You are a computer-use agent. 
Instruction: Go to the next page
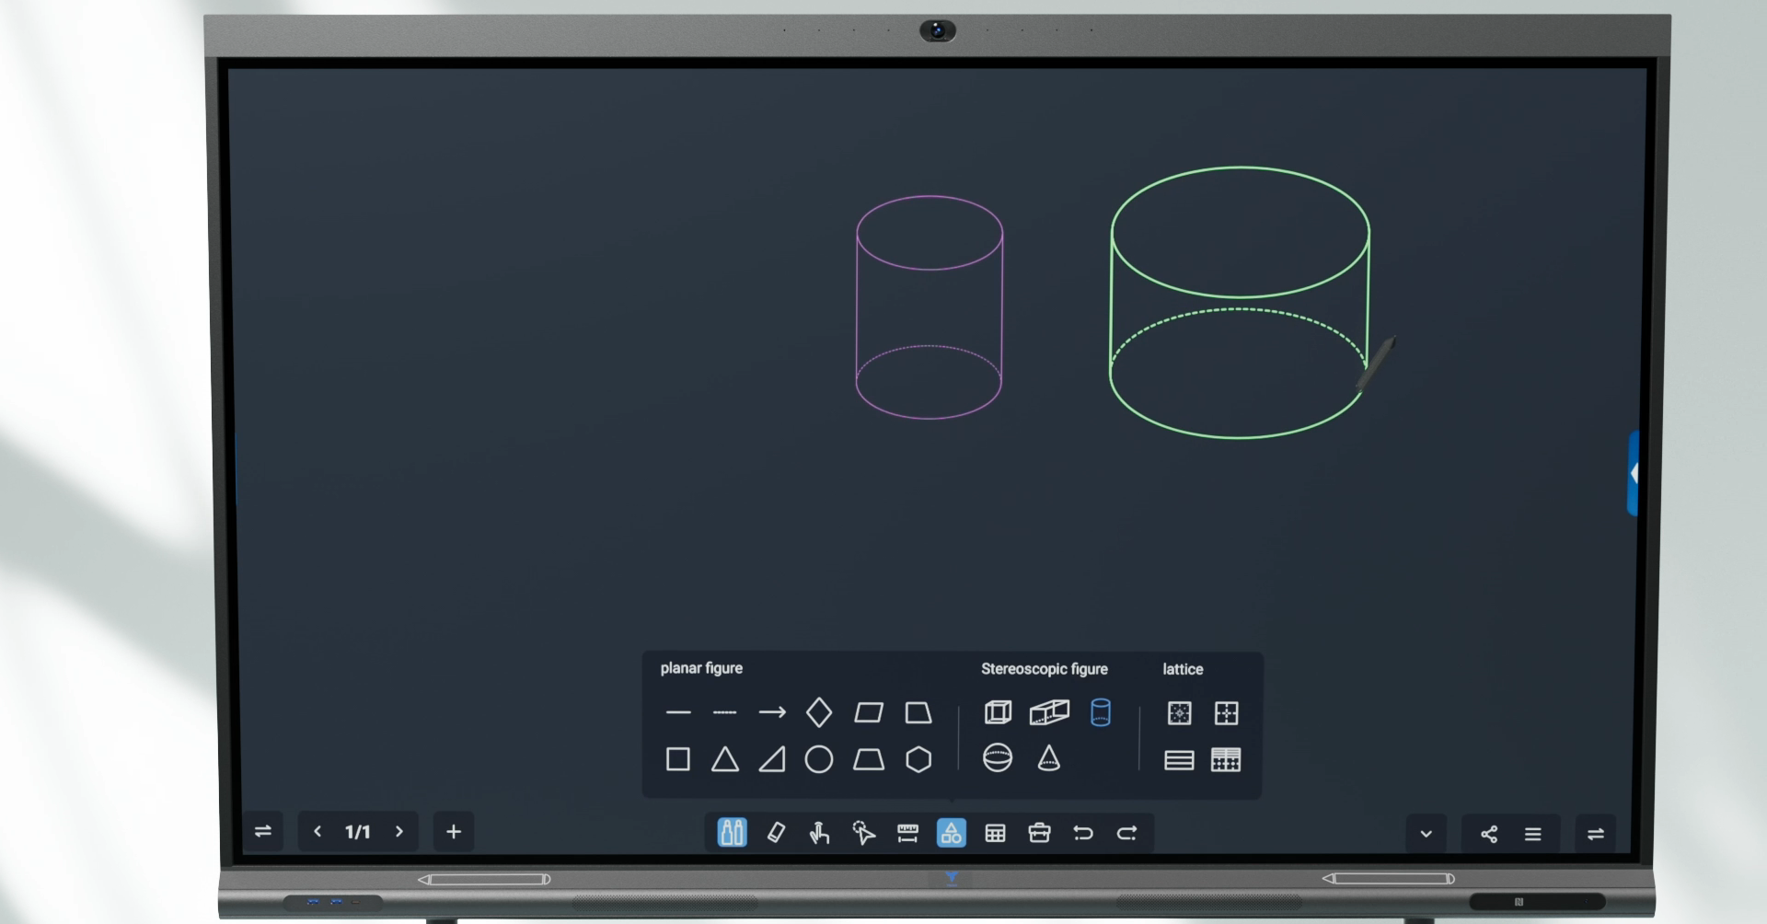(x=399, y=832)
